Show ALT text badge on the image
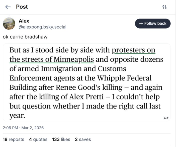Image resolution: width=178 pixels, height=147 pixels. point(166,118)
